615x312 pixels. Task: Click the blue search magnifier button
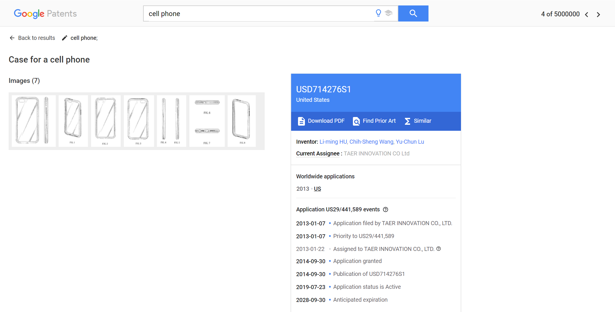pos(413,13)
